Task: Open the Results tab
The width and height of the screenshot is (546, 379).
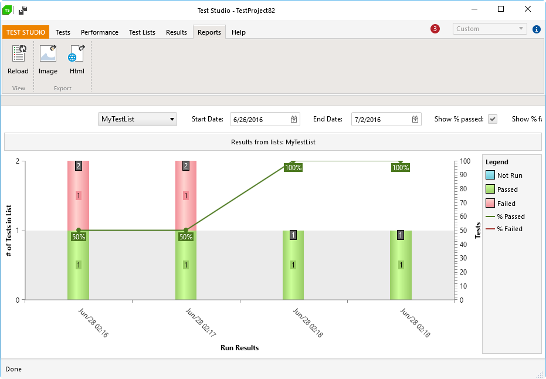Action: coord(176,32)
